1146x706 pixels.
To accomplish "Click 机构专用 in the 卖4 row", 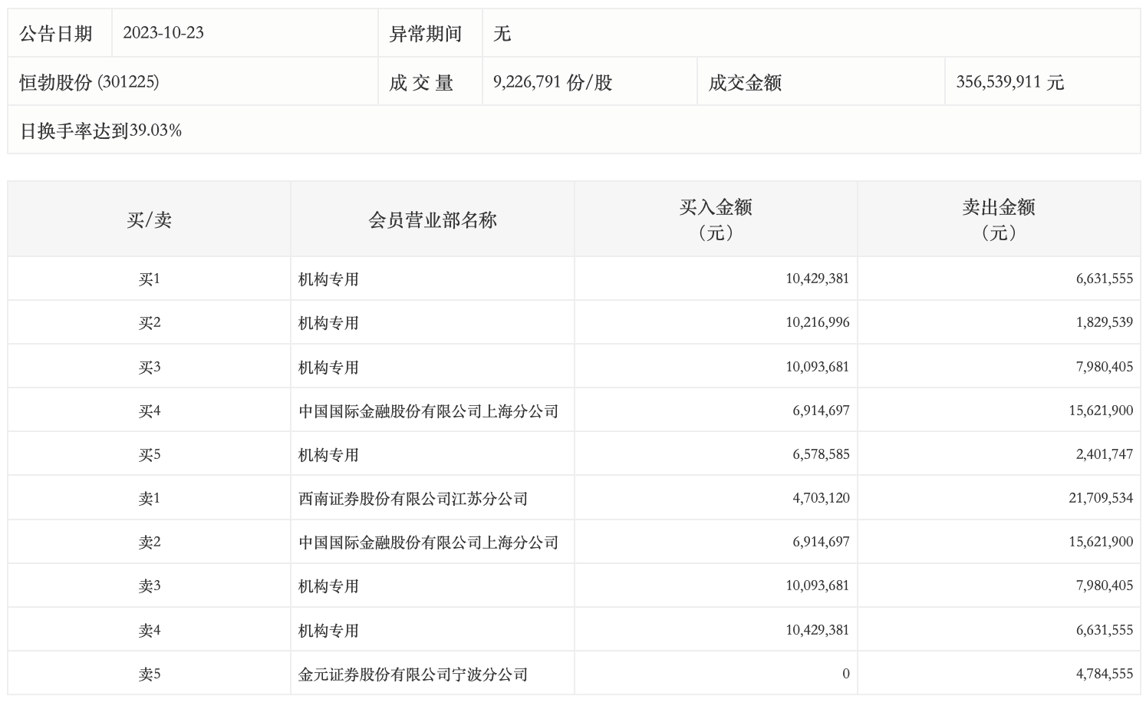I will (x=328, y=631).
